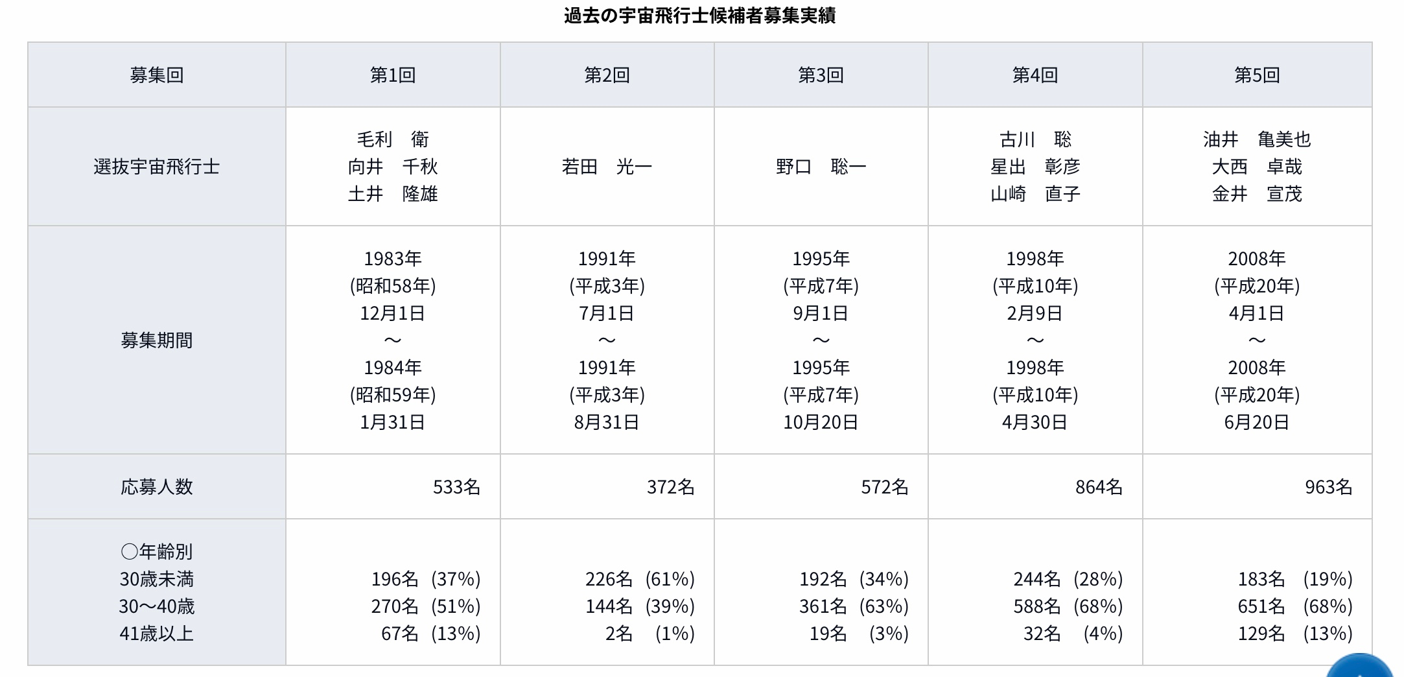Click the 募集期間 row label
This screenshot has width=1404, height=677.
pyautogui.click(x=157, y=340)
